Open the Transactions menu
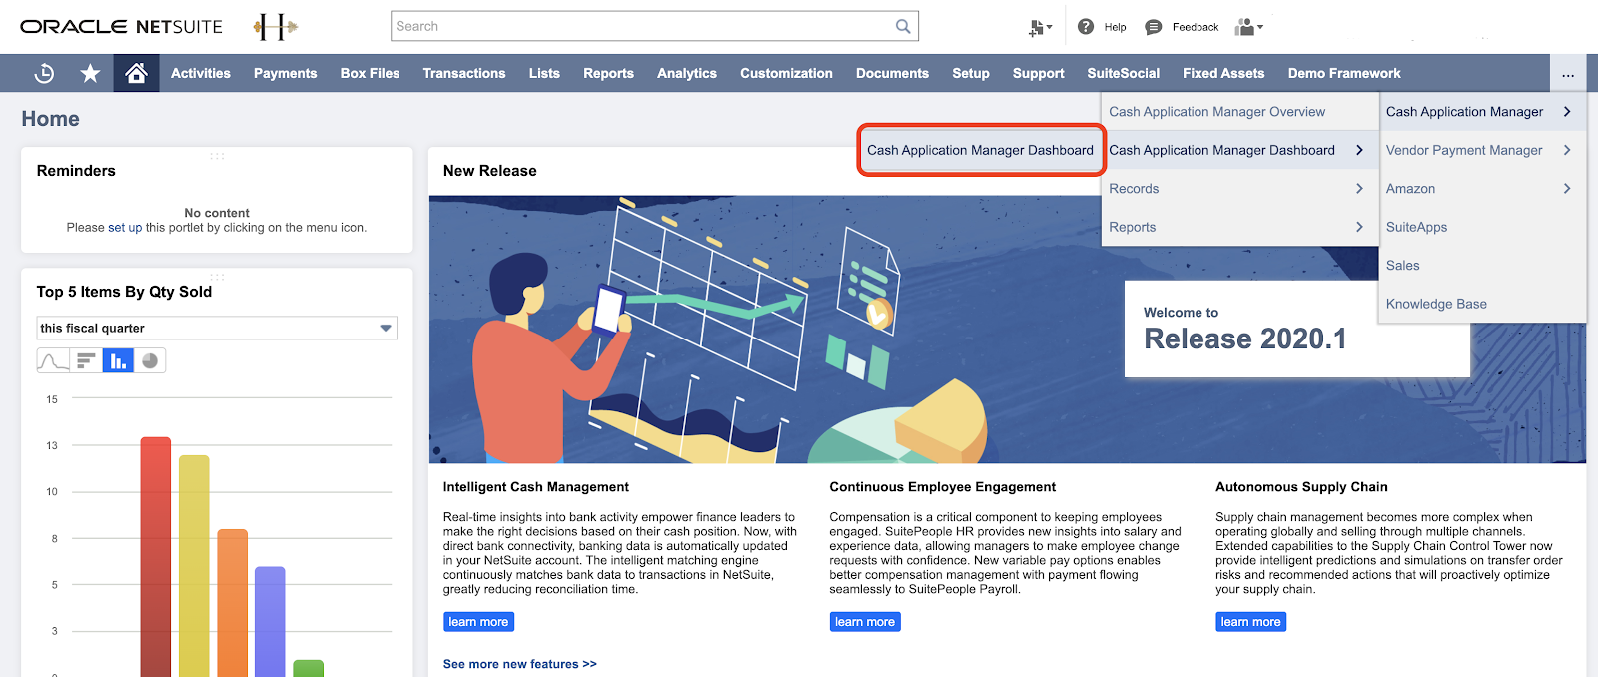Screen dimensions: 1598x677 coord(464,73)
